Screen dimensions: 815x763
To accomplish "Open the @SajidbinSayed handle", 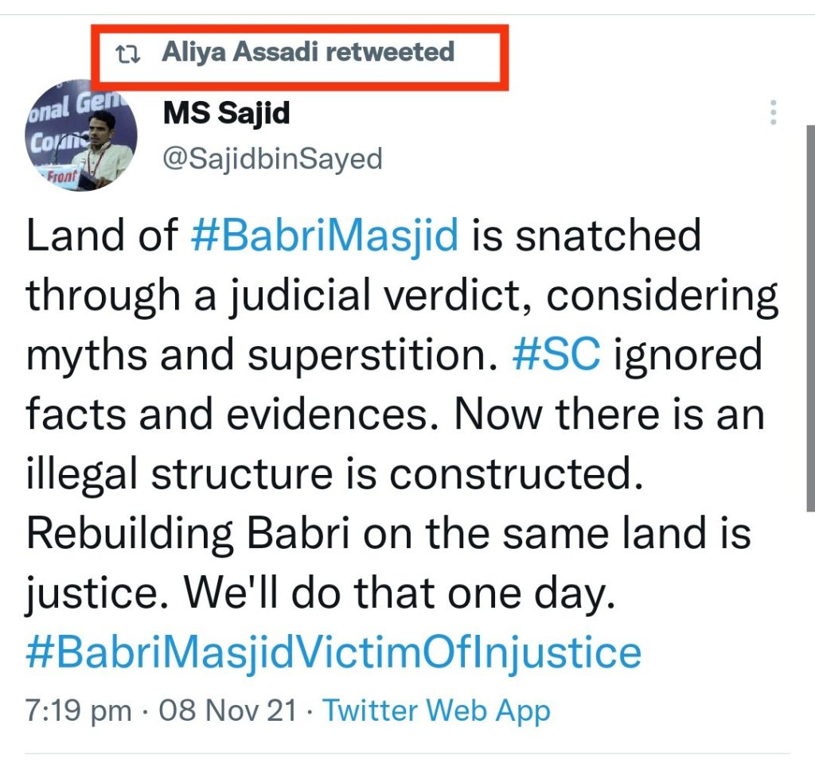I will [272, 158].
